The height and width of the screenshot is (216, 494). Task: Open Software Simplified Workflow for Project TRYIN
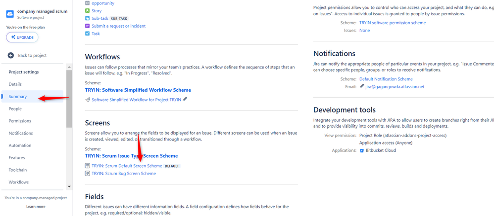[137, 100]
